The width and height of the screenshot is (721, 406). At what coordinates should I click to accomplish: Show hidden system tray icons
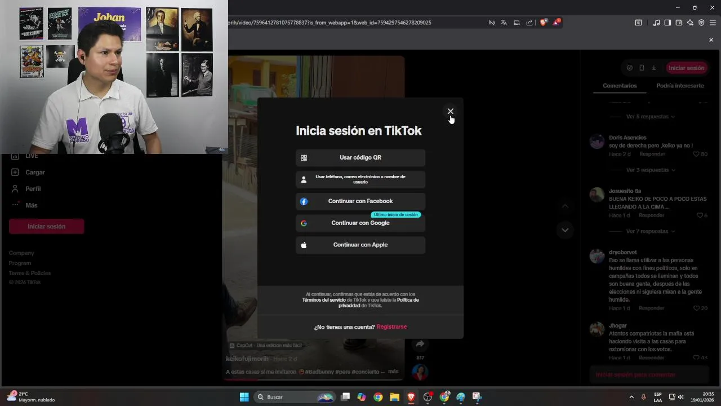tap(631, 397)
